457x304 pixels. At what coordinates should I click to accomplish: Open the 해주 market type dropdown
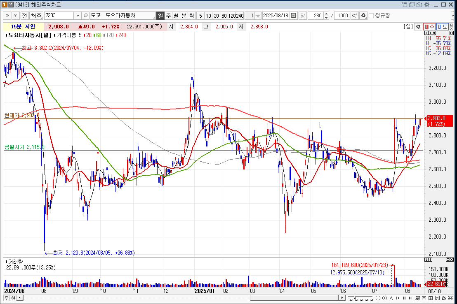point(36,16)
